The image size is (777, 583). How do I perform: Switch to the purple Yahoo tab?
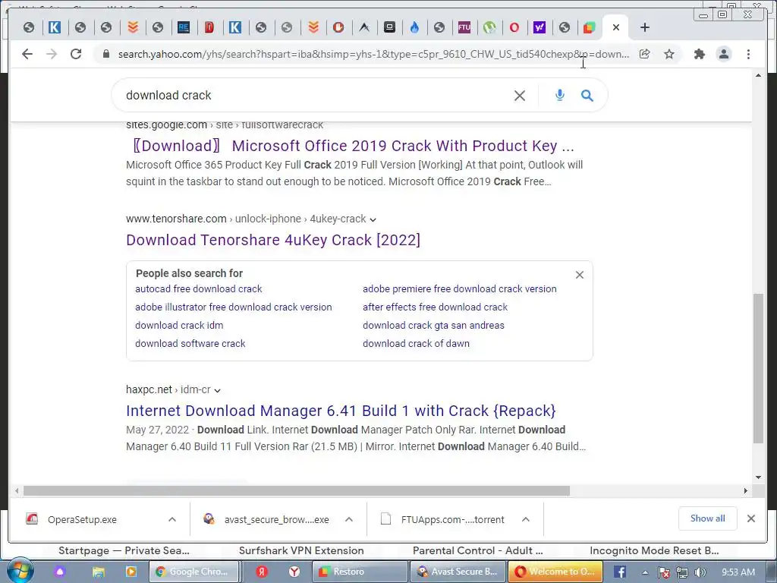[x=539, y=27]
